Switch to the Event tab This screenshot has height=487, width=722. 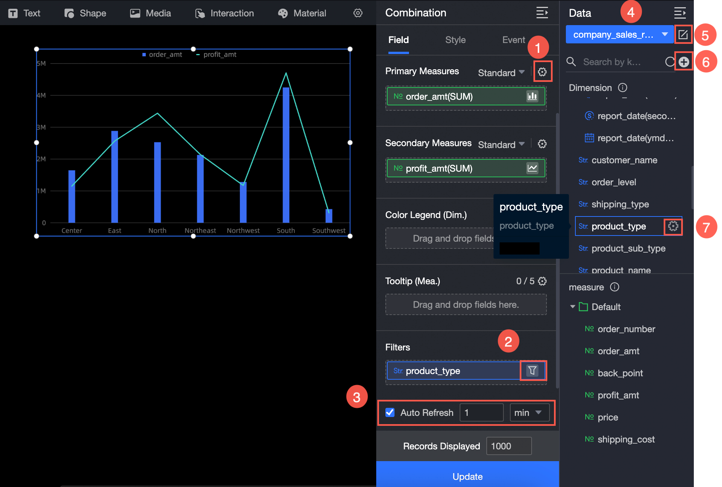coord(514,40)
